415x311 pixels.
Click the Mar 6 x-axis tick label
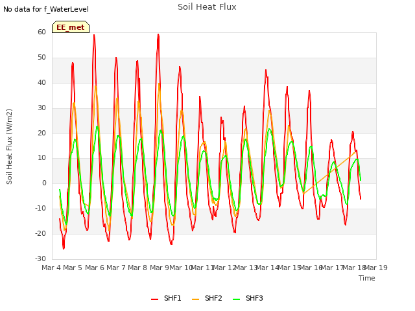tap(95, 268)
